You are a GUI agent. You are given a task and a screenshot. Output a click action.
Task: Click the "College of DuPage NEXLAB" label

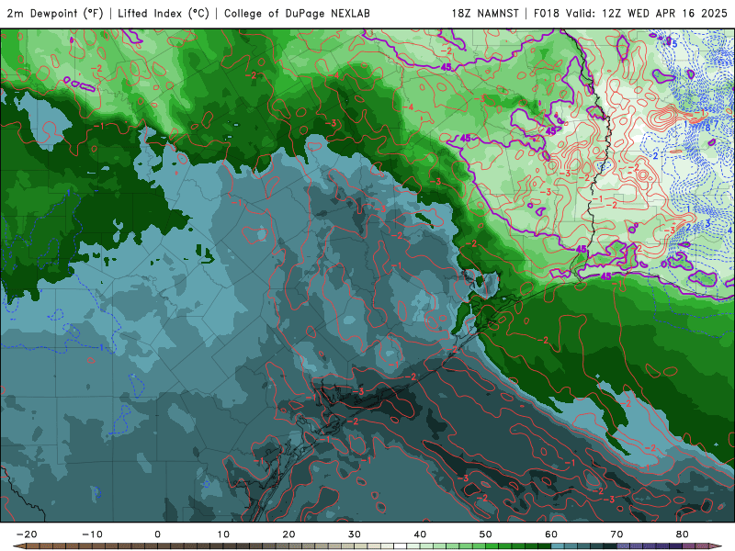297,13
